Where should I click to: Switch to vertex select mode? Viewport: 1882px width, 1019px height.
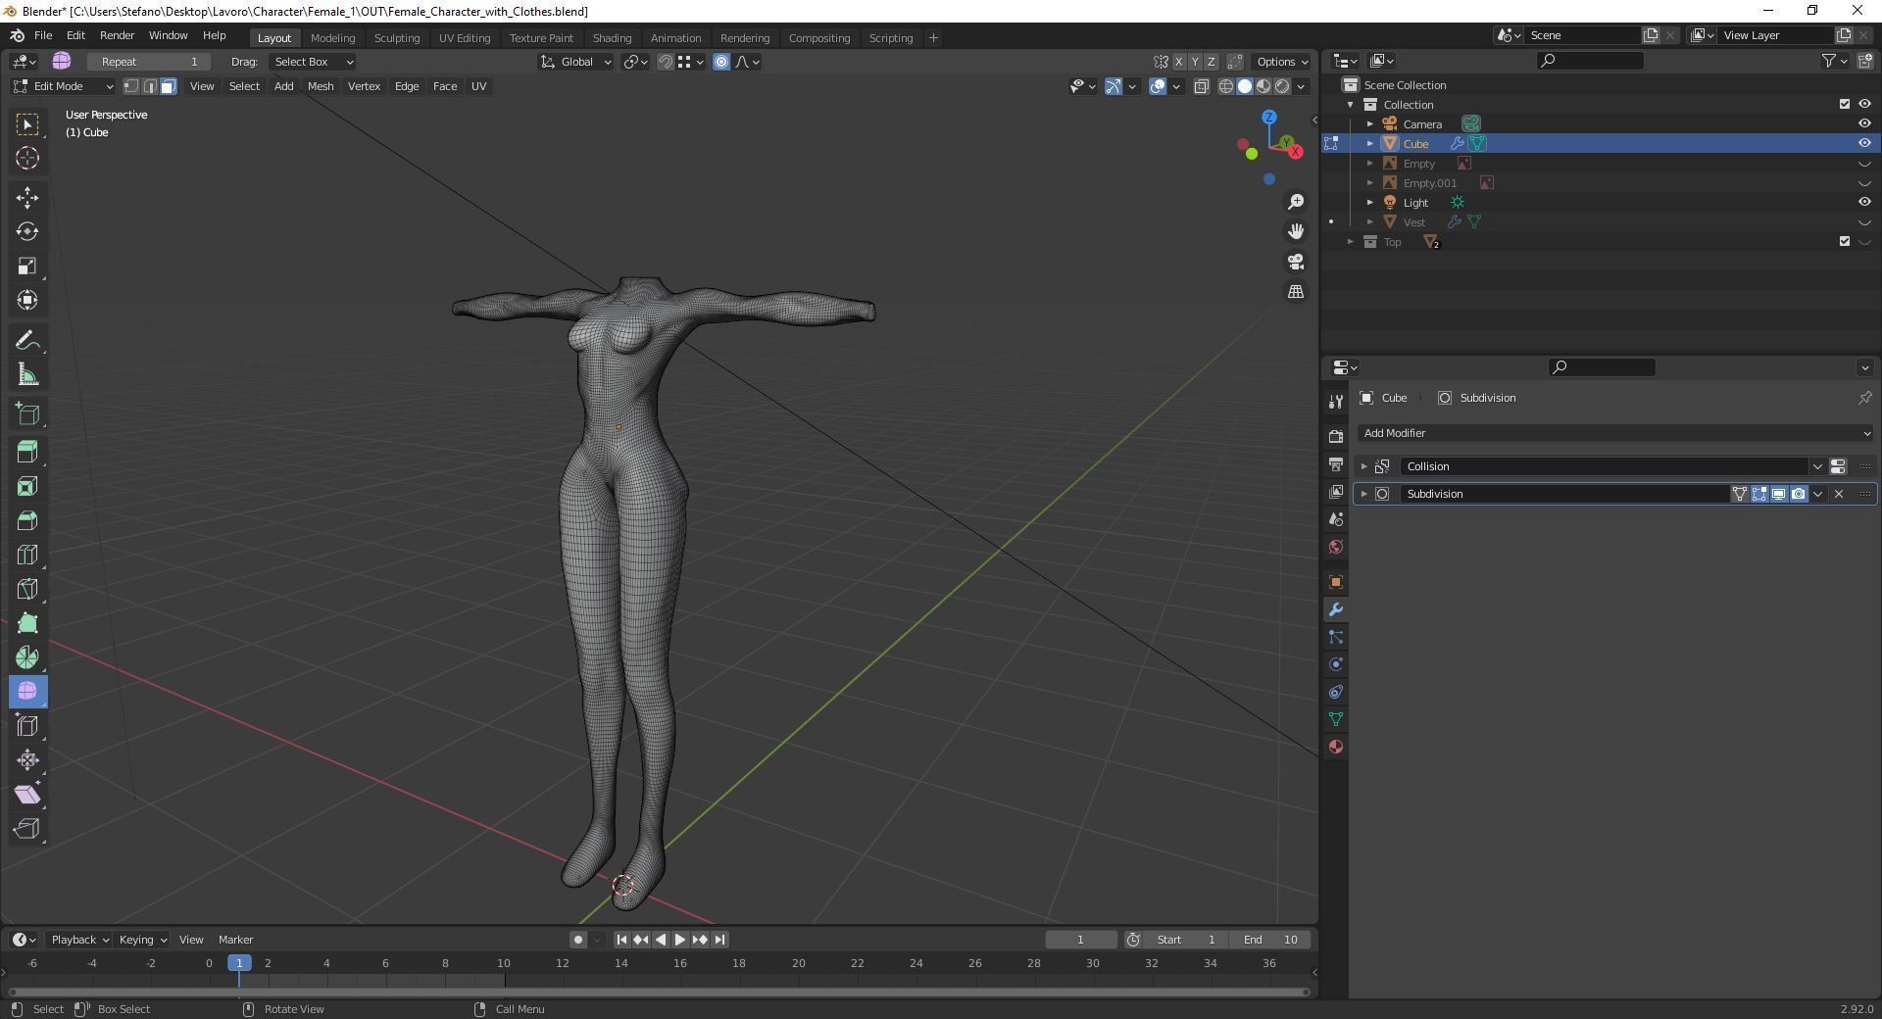[x=131, y=86]
